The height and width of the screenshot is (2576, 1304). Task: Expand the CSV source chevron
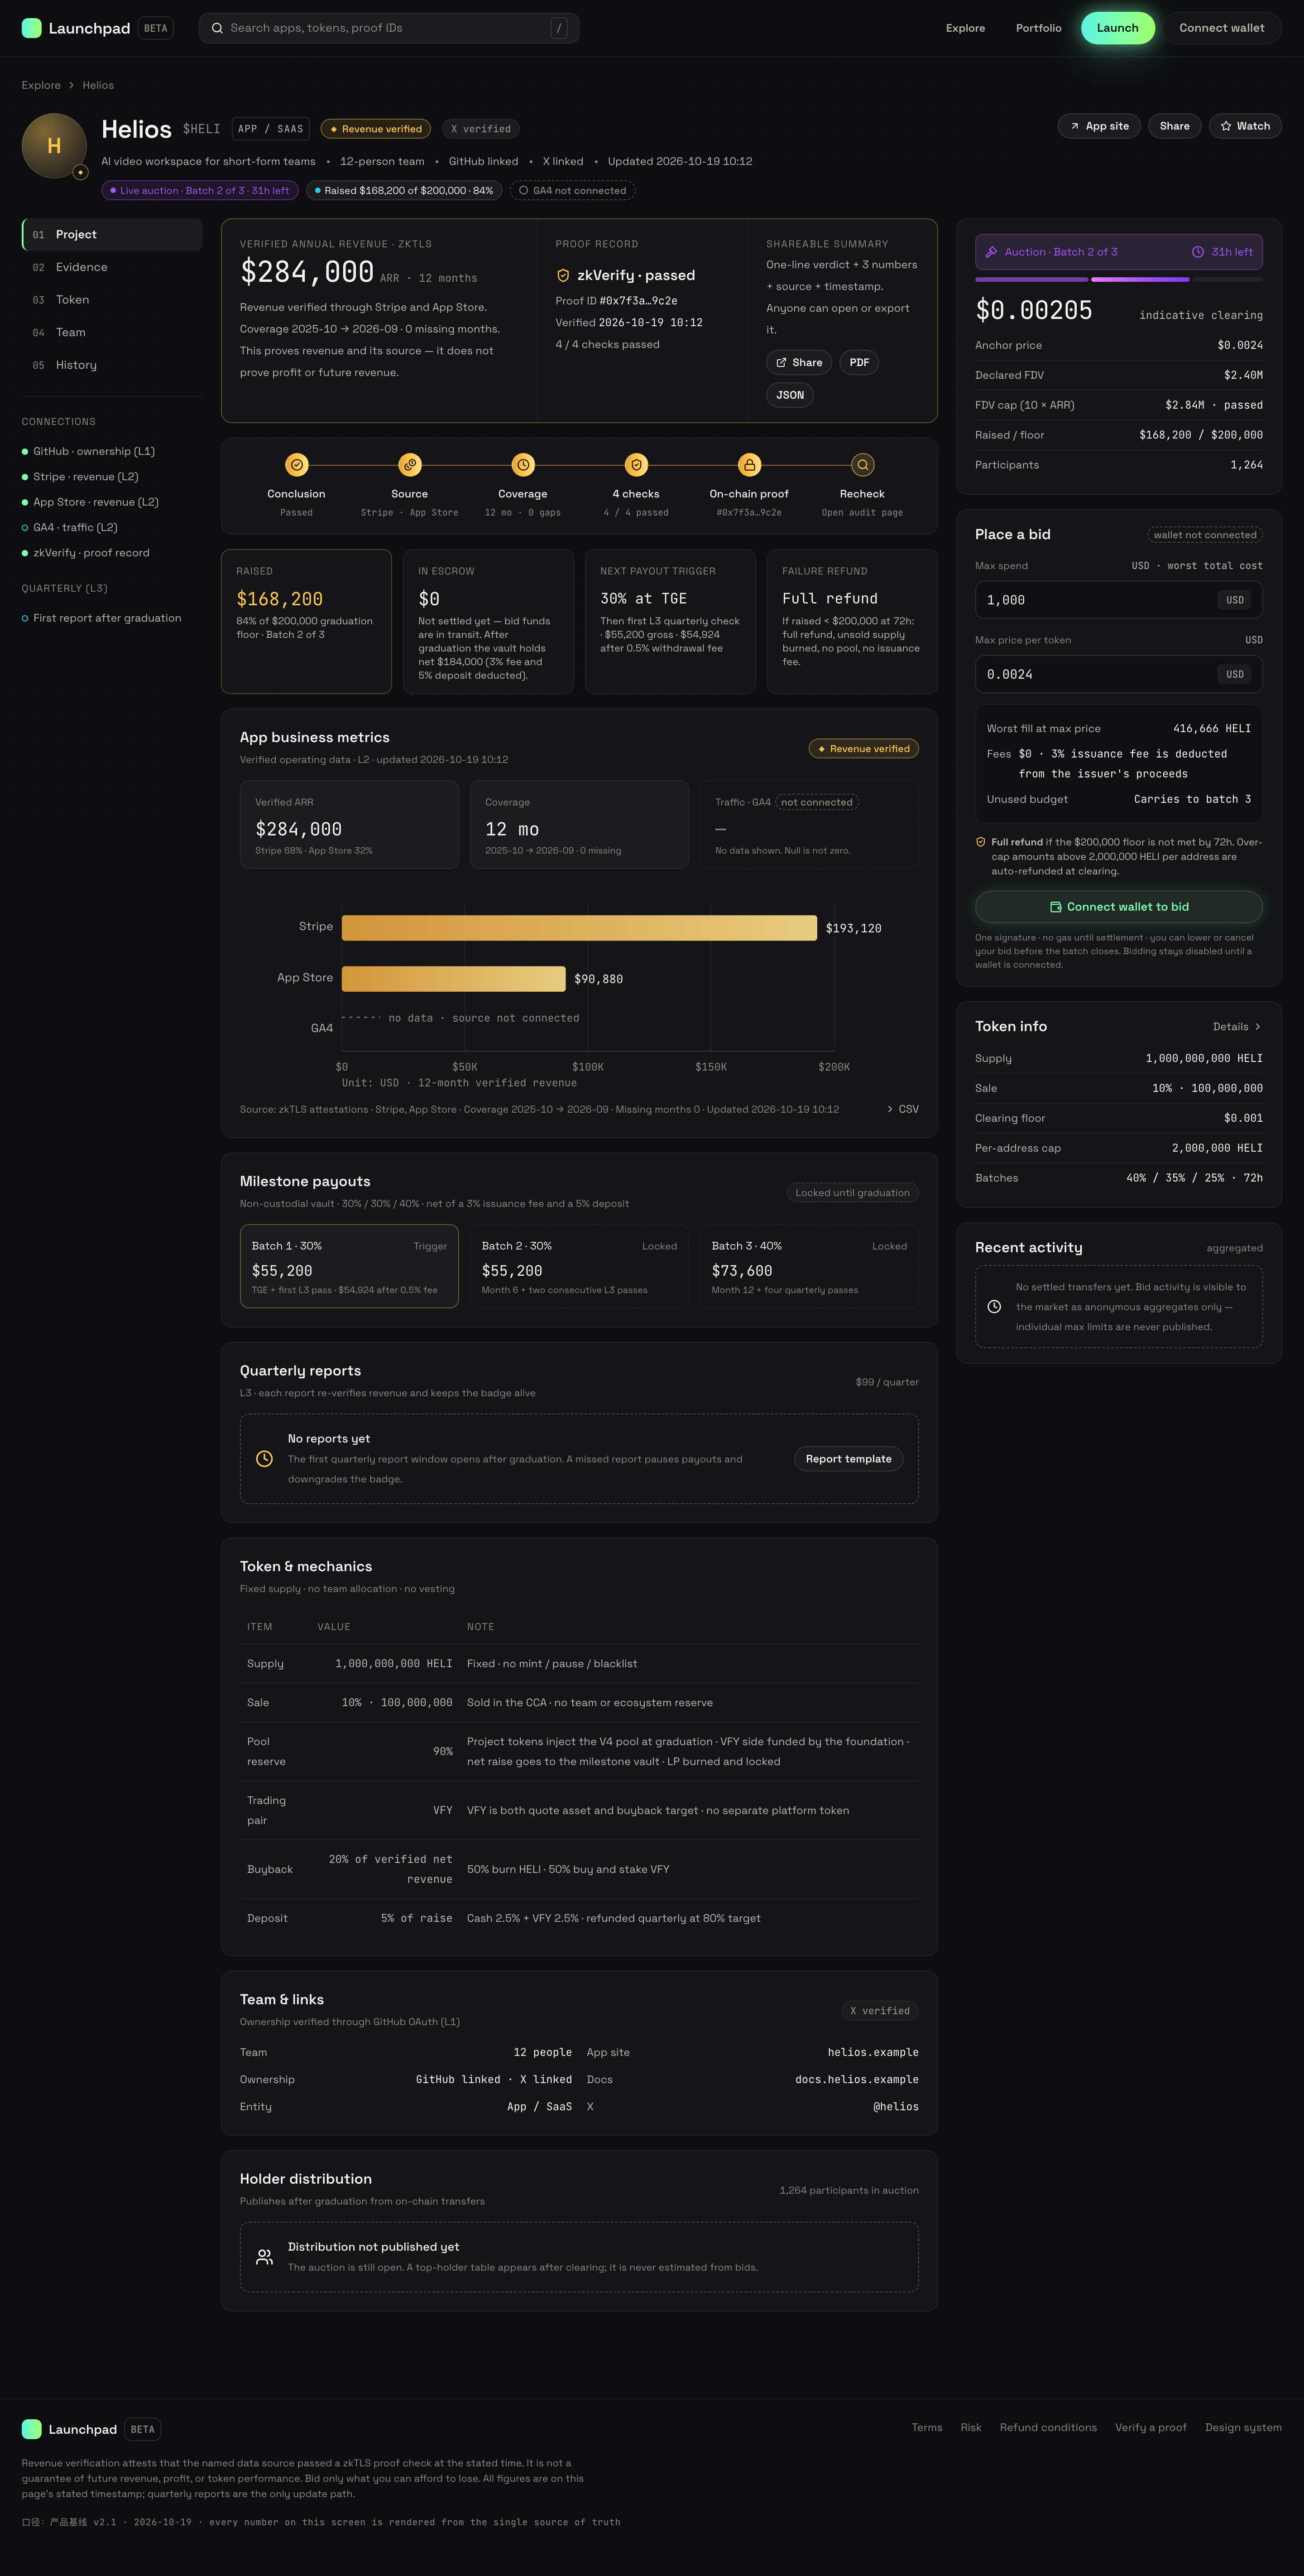click(890, 1109)
